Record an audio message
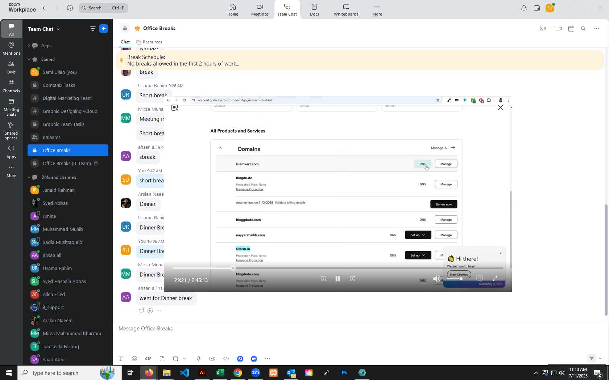This screenshot has height=380, width=609. tap(199, 359)
